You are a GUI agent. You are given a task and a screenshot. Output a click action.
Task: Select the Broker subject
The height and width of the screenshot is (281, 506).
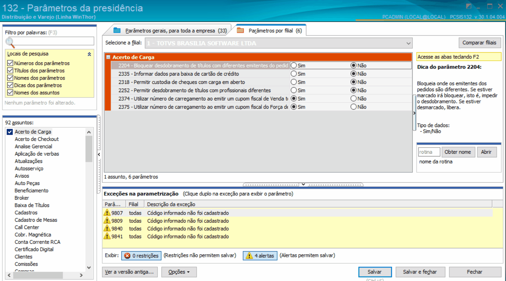point(21,198)
